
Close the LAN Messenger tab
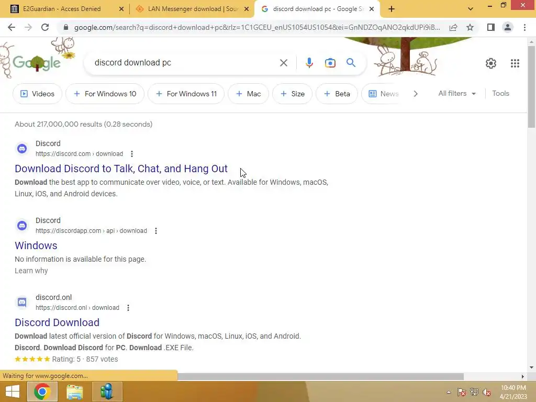pos(247,9)
